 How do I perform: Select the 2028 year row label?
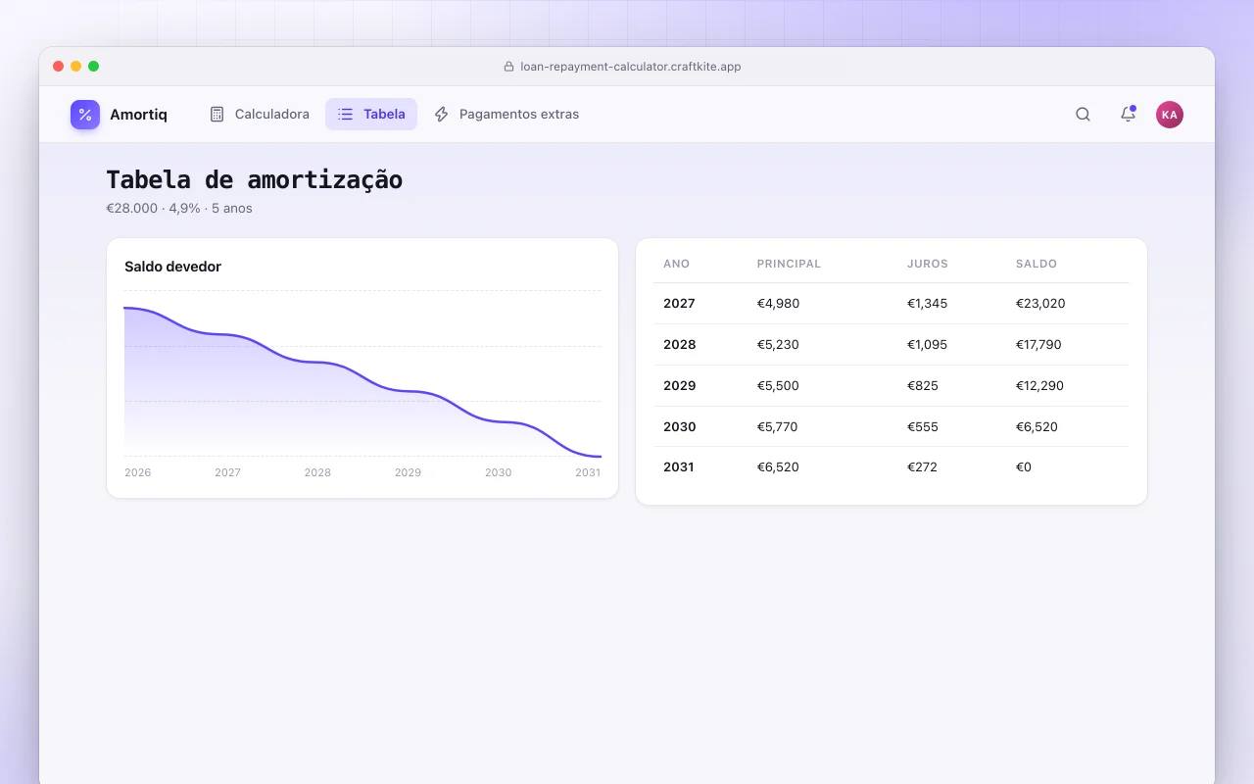(679, 345)
